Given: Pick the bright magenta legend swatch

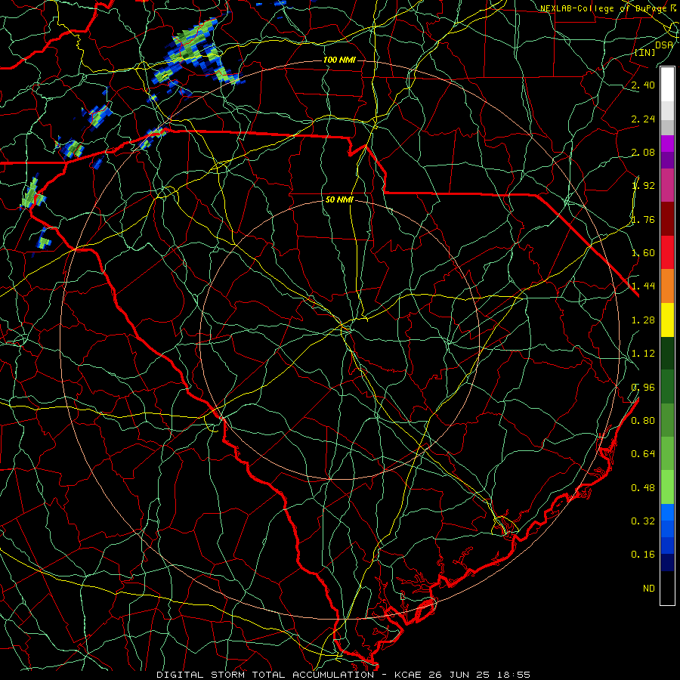Looking at the screenshot, I should point(667,144).
